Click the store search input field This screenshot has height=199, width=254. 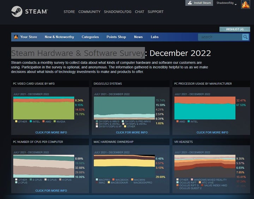[x=219, y=37]
